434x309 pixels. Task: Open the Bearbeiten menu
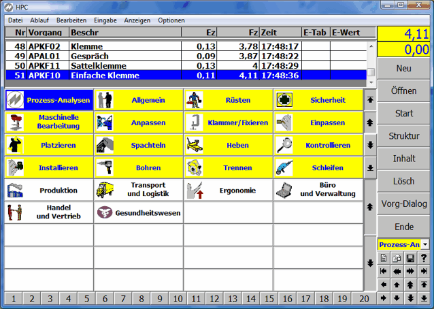71,20
